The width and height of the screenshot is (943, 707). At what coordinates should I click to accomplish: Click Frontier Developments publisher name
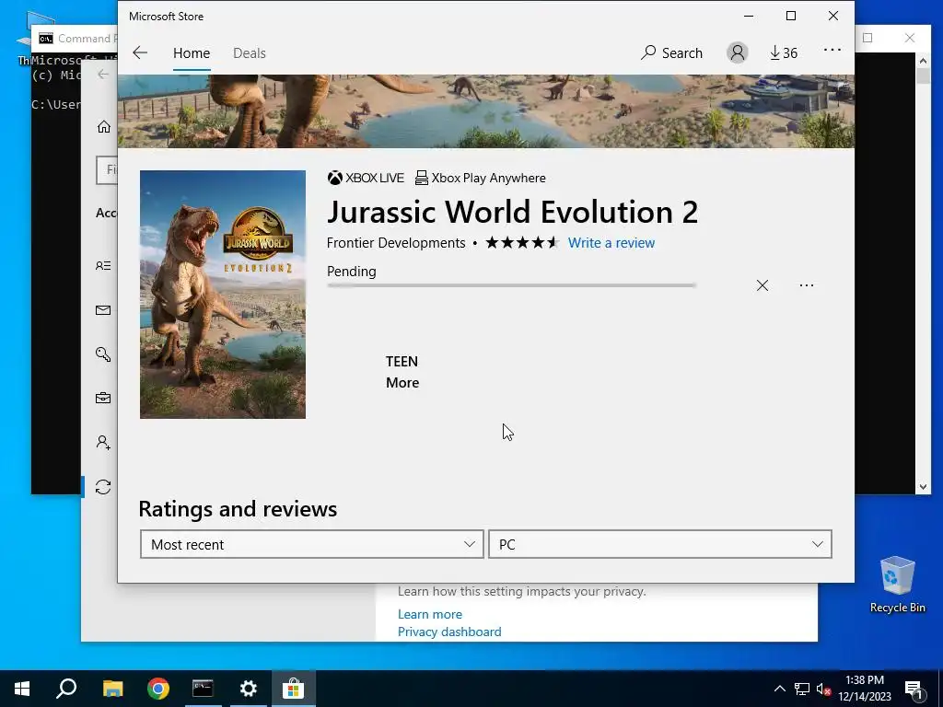tap(396, 243)
